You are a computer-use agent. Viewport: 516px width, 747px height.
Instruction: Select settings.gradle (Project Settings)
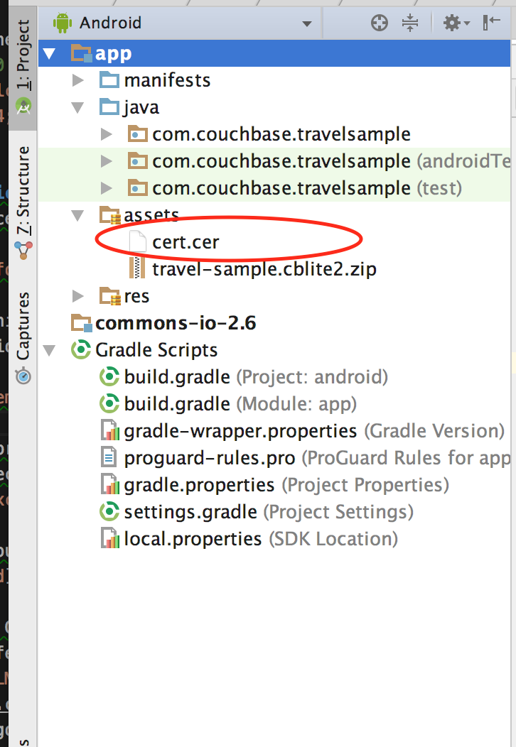coord(269,512)
